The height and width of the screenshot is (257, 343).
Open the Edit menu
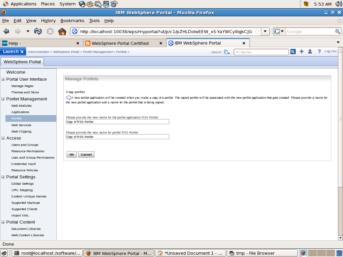coord(17,20)
